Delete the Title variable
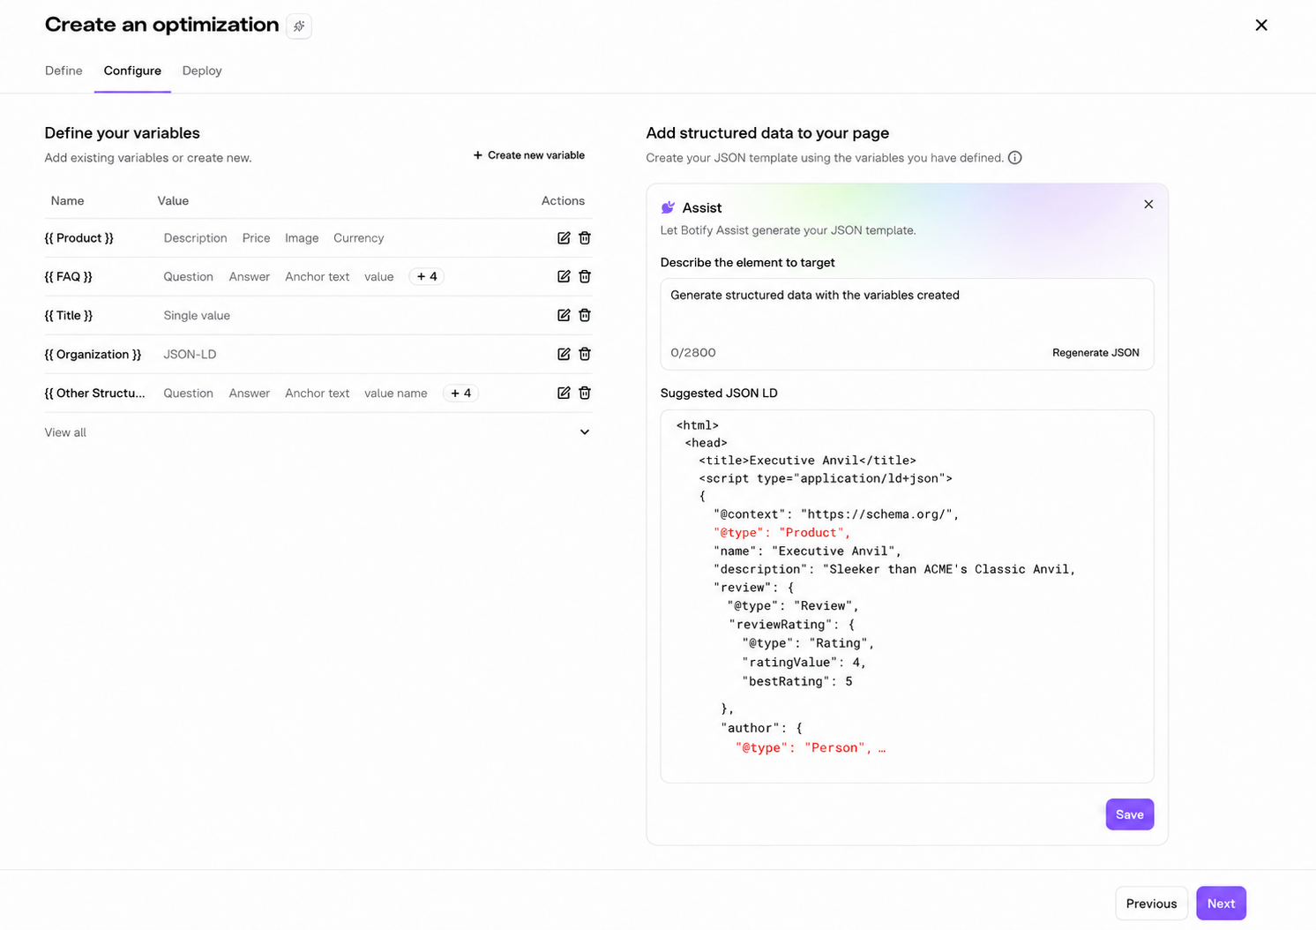The image size is (1316, 930). click(x=585, y=316)
